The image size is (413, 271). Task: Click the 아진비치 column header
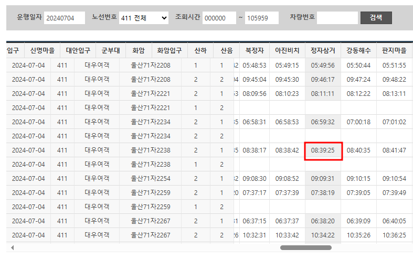[287, 51]
